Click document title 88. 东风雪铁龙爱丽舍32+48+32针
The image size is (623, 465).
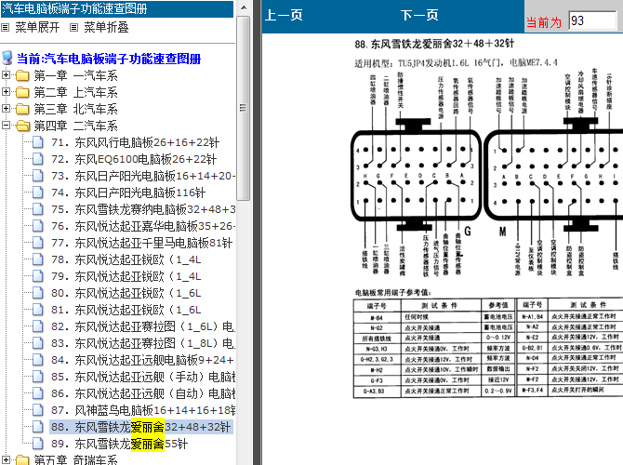click(434, 44)
